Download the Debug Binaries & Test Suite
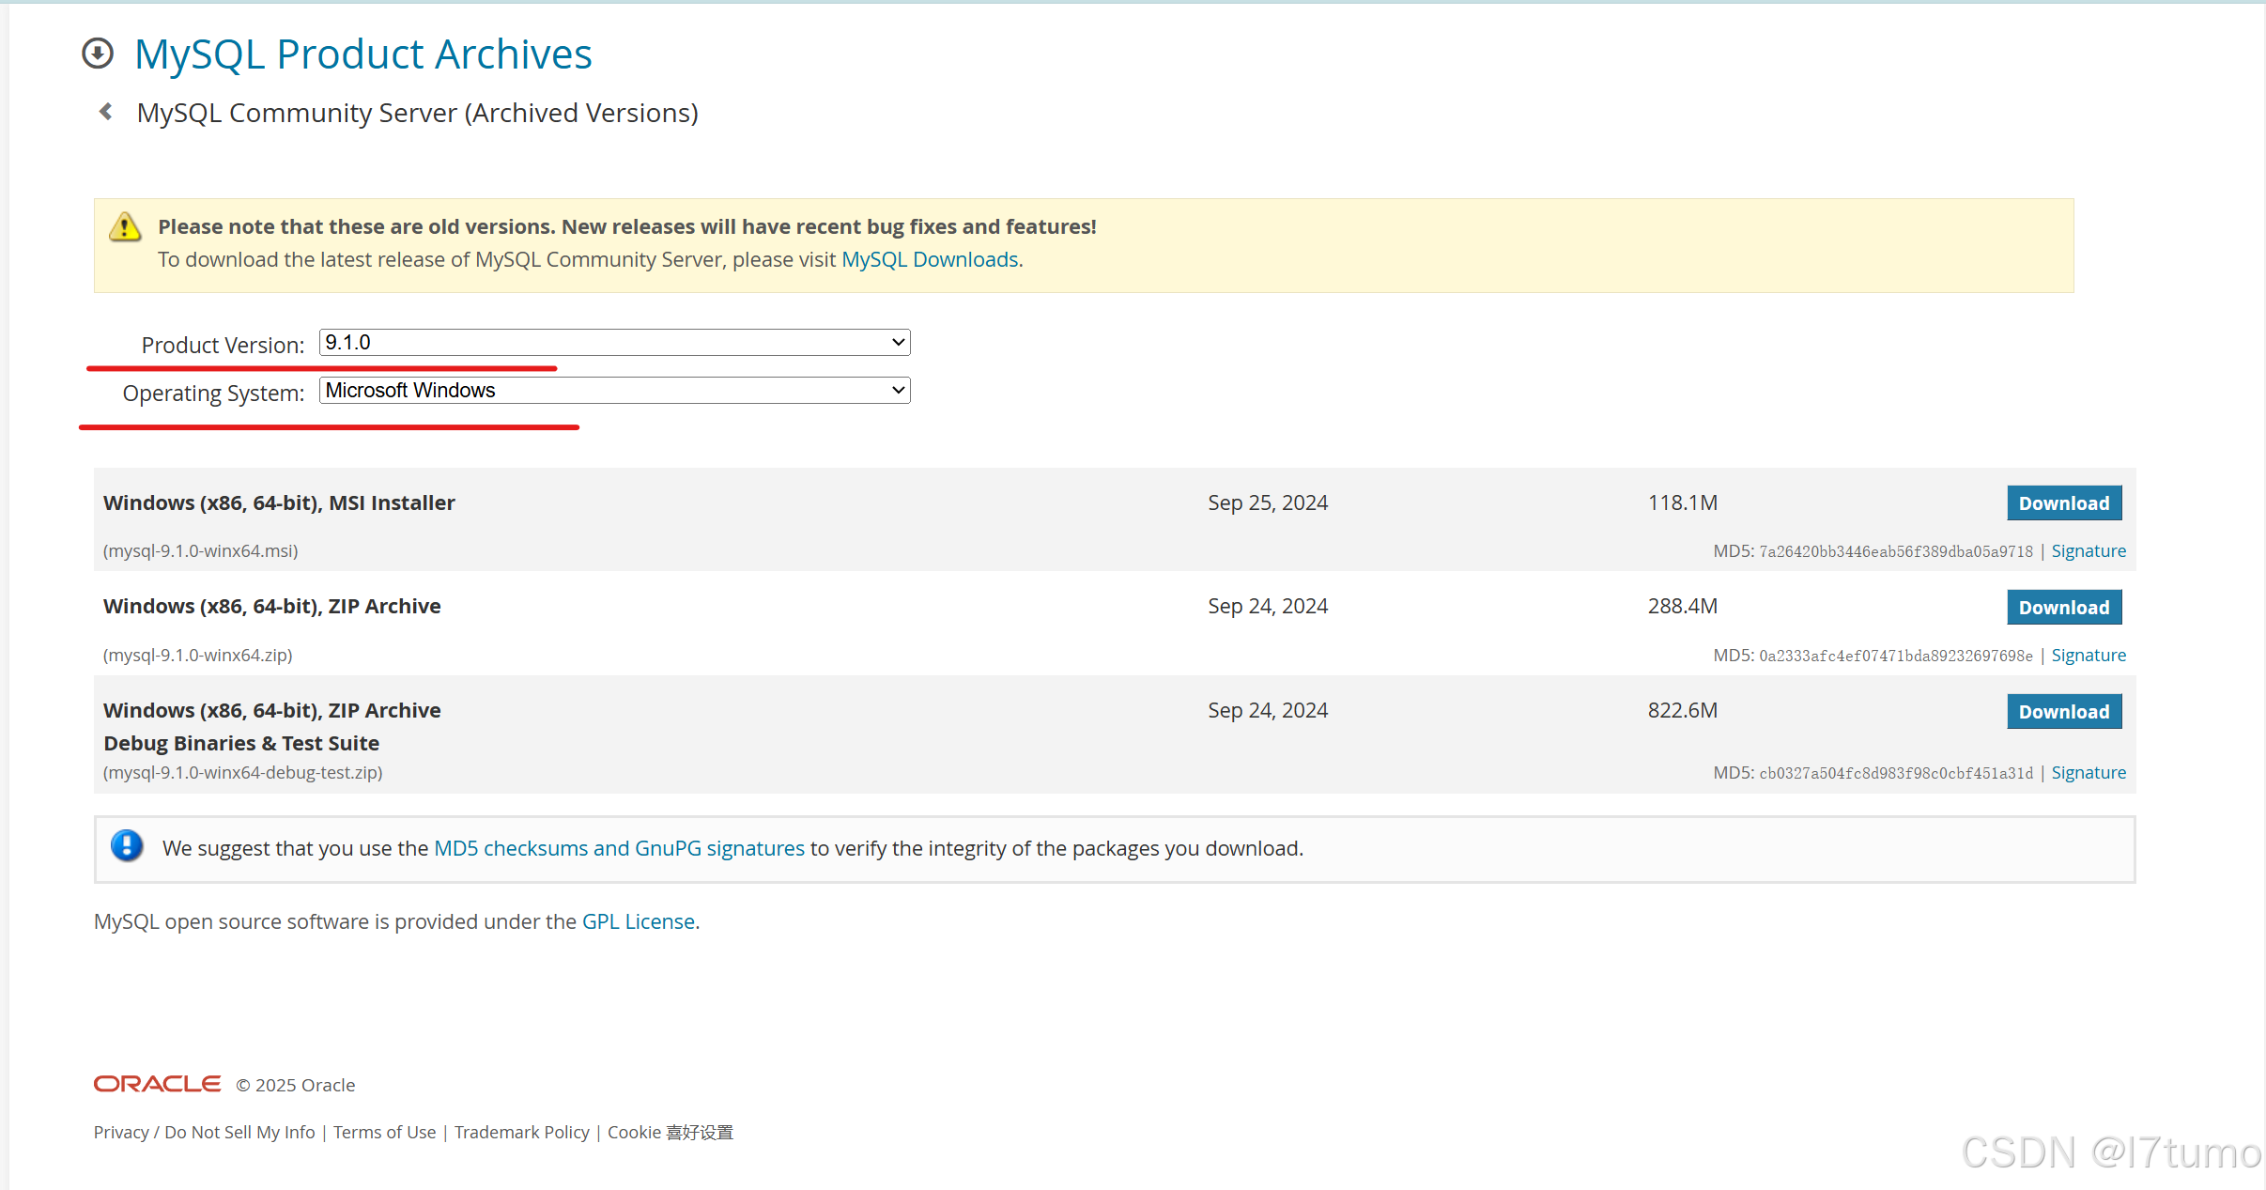The image size is (2266, 1190). (x=2063, y=712)
